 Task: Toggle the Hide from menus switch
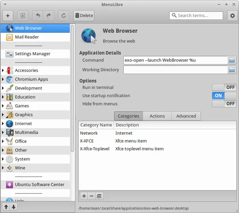224,104
